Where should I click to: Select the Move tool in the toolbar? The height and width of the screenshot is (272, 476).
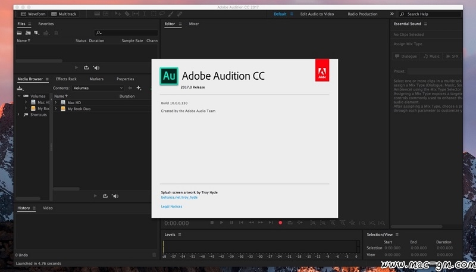coord(118,14)
